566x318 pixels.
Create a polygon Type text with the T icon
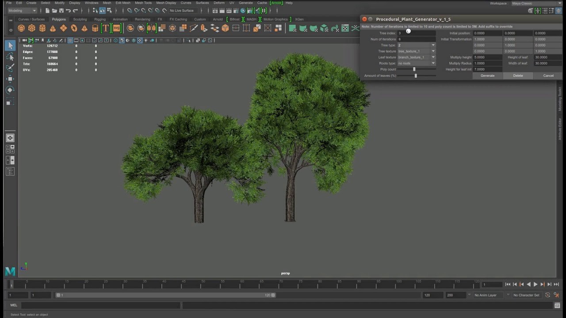click(105, 28)
